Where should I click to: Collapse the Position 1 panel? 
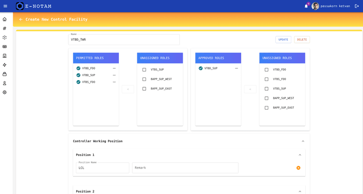click(x=300, y=155)
